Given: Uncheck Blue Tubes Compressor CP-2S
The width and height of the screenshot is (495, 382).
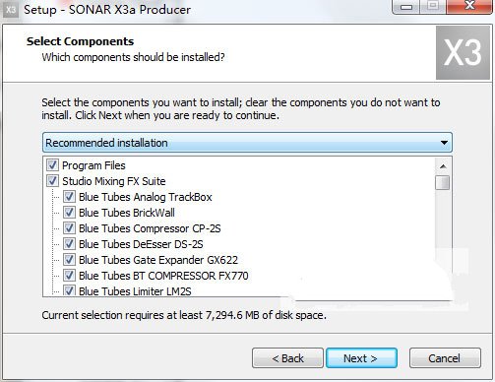Looking at the screenshot, I should tap(69, 228).
